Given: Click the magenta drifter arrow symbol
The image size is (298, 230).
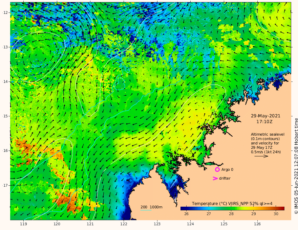Looking at the screenshot, I should (x=215, y=178).
